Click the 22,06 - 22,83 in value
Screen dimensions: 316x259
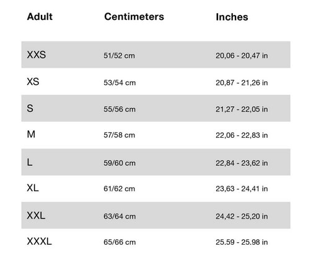click(x=242, y=135)
